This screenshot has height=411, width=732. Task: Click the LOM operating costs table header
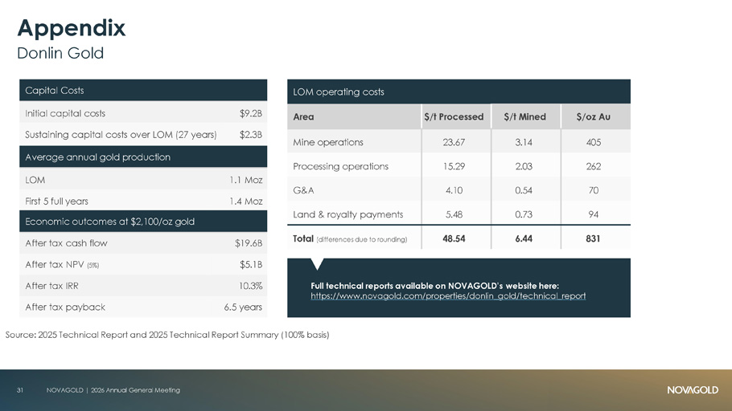[x=459, y=92]
